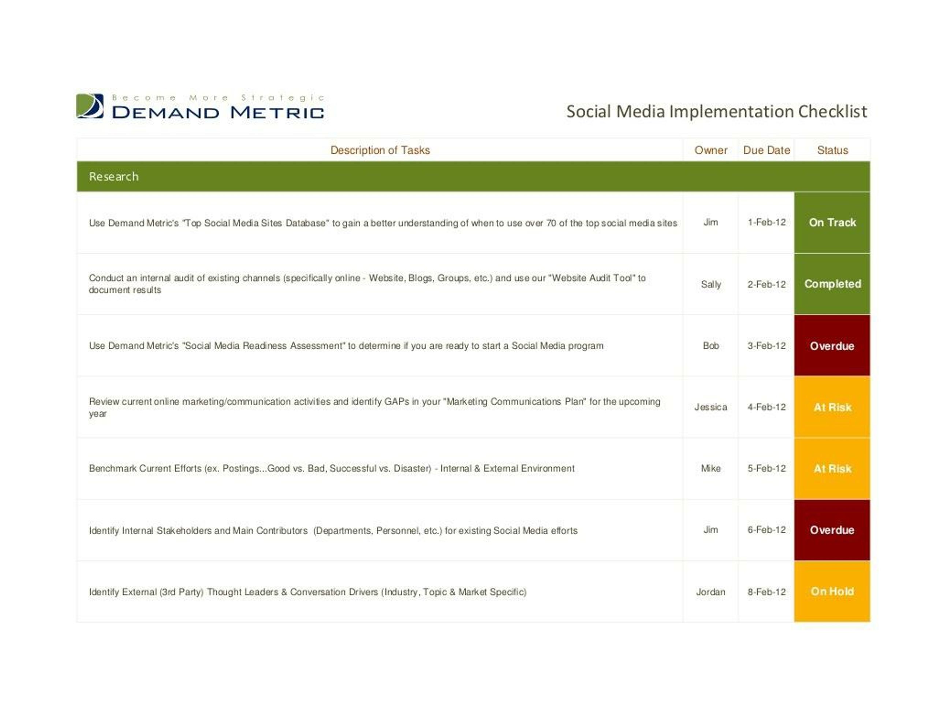The height and width of the screenshot is (725, 937).
Task: Click the Due Date column header
Action: tap(767, 150)
